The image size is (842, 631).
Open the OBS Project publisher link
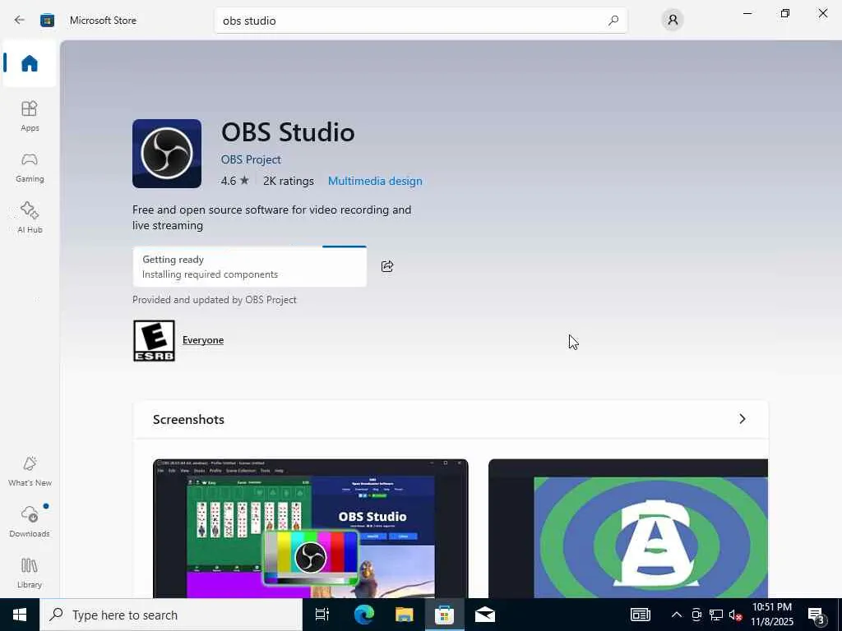(251, 159)
